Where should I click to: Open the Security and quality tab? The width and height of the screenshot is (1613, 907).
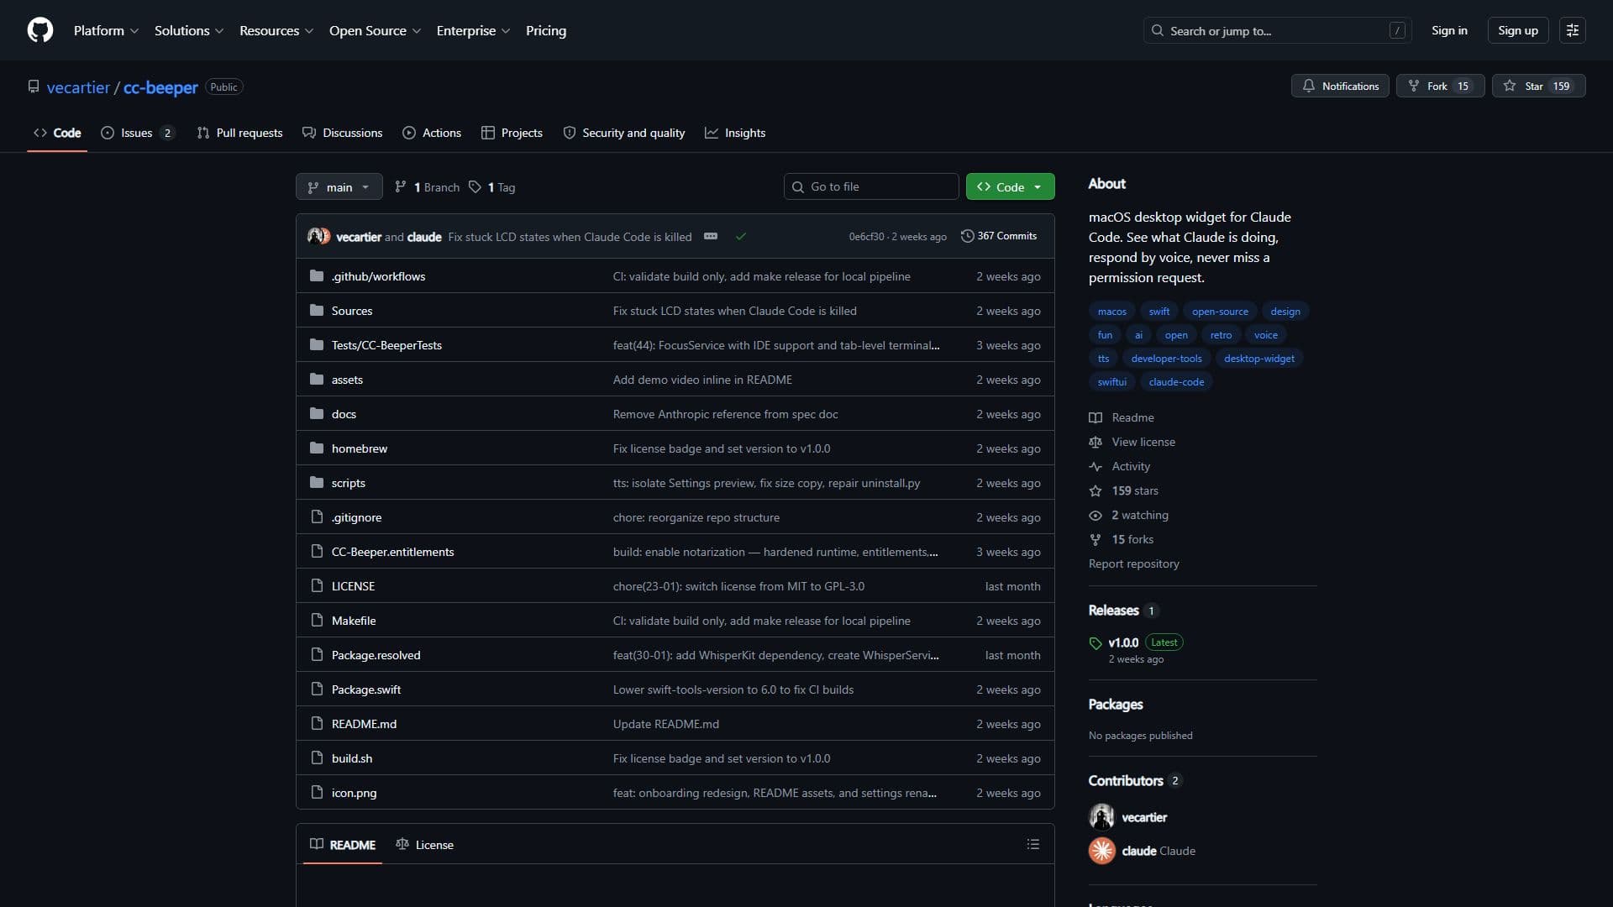coord(623,133)
